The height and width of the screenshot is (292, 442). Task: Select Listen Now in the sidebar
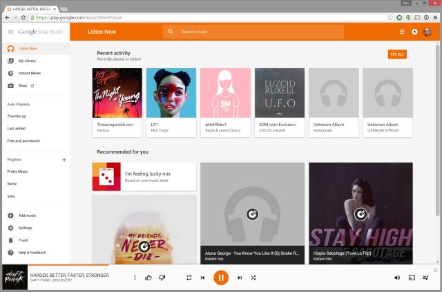pyautogui.click(x=36, y=48)
